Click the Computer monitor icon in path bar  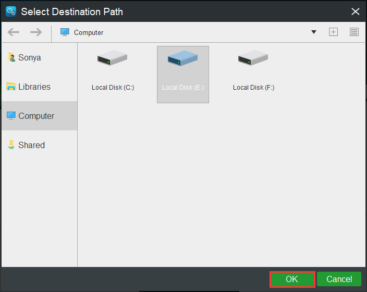[65, 32]
